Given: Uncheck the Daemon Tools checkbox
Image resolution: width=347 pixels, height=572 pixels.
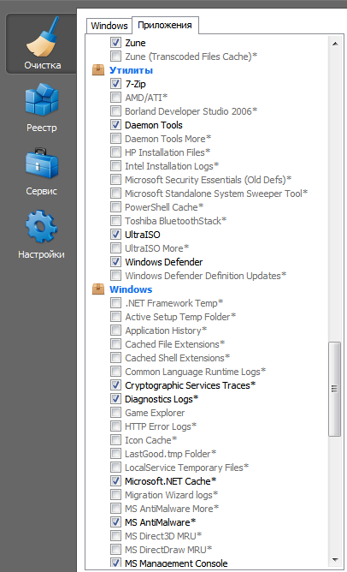Looking at the screenshot, I should click(115, 125).
